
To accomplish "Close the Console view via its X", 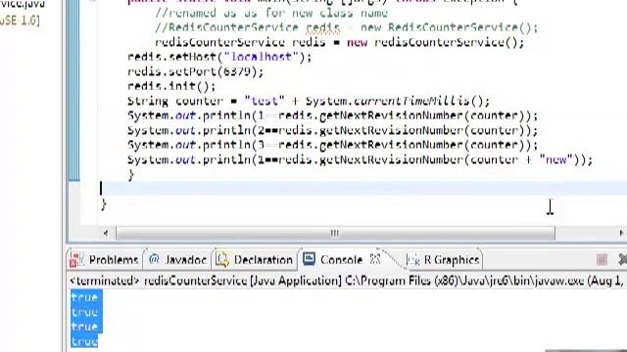I will coord(375,259).
